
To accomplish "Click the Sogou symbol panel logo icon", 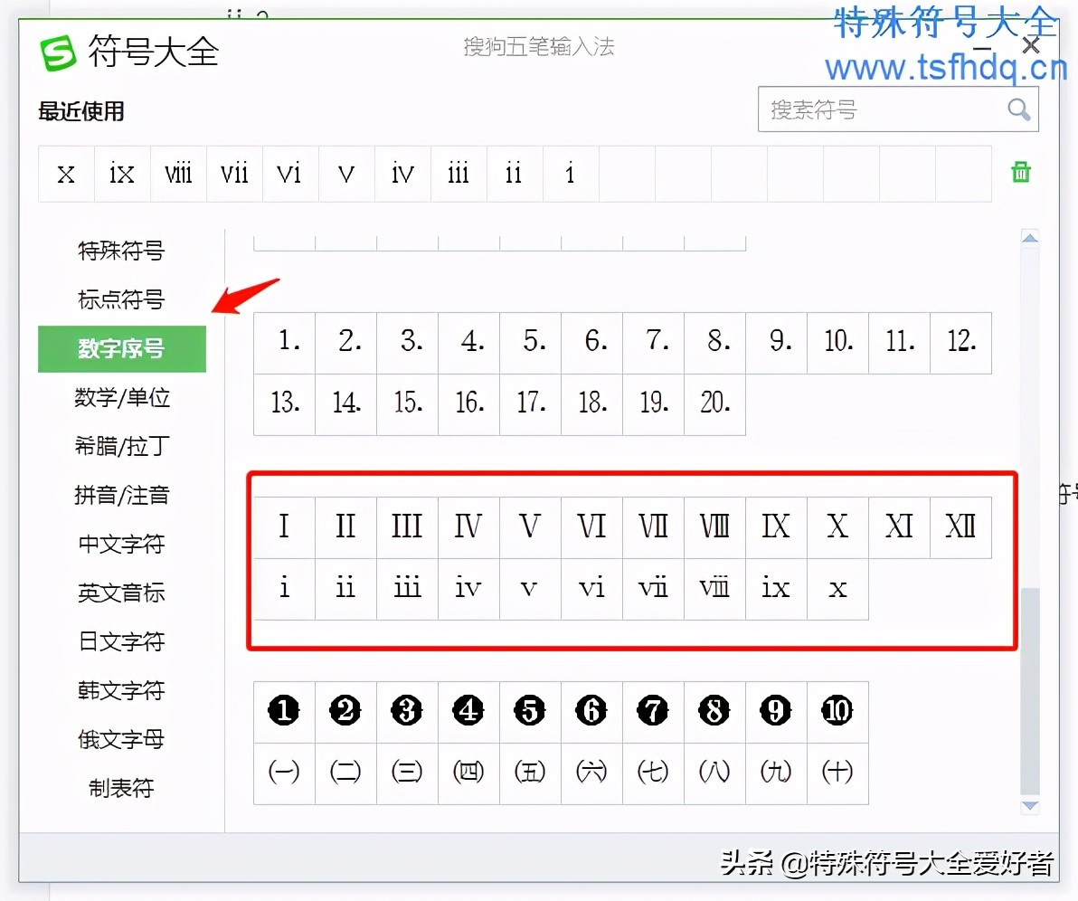I will 57,53.
